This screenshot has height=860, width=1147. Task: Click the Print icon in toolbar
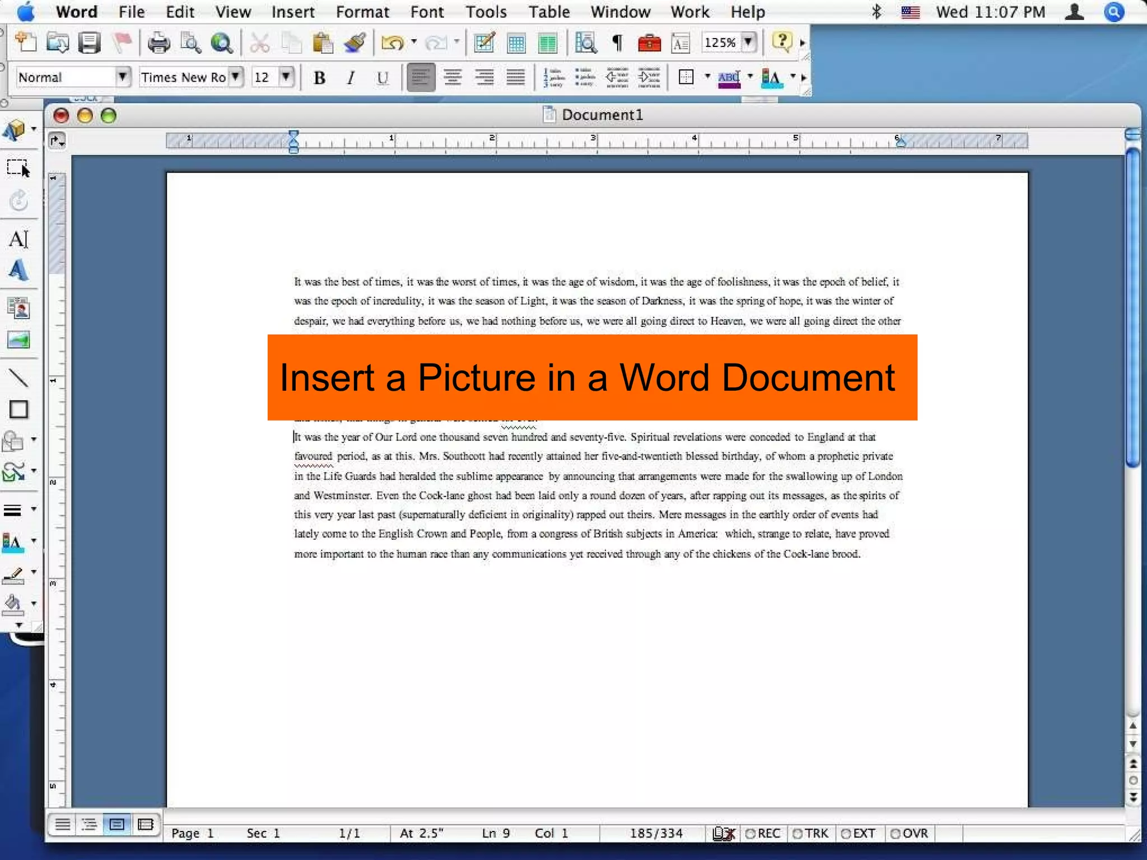pos(158,43)
